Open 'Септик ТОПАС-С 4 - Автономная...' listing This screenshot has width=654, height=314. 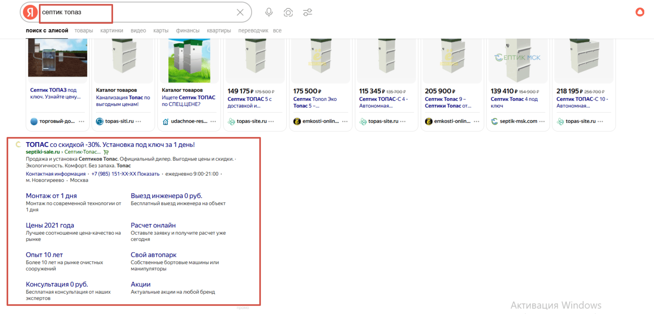tap(383, 102)
